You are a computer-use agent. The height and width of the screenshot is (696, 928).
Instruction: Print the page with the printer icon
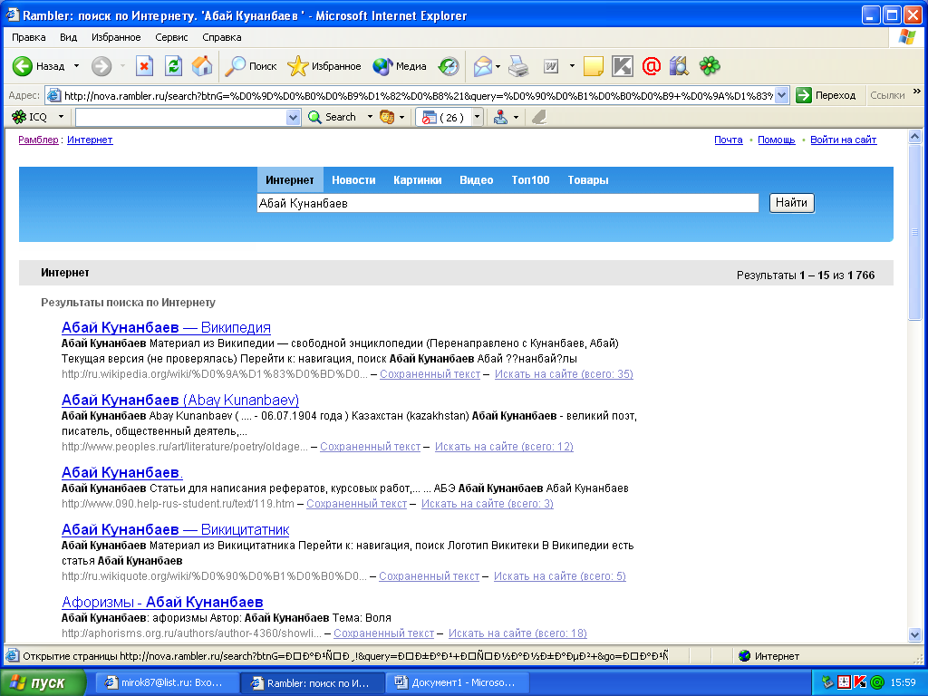point(519,65)
